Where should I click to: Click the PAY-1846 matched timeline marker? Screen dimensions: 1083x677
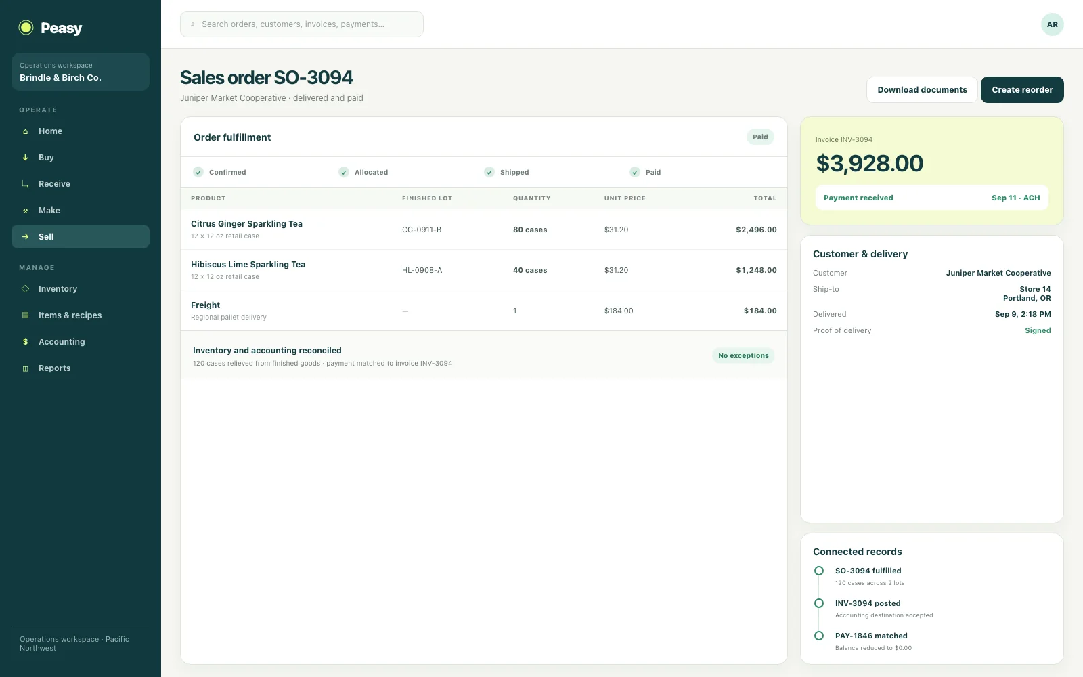click(819, 636)
